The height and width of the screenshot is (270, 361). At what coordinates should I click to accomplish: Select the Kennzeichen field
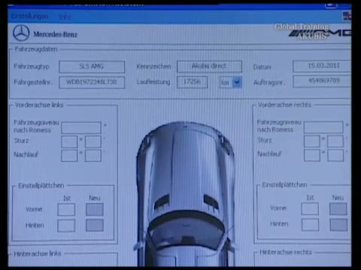tap(209, 66)
